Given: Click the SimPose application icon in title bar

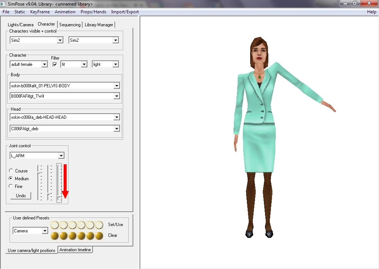Looking at the screenshot, I should pos(3,4).
